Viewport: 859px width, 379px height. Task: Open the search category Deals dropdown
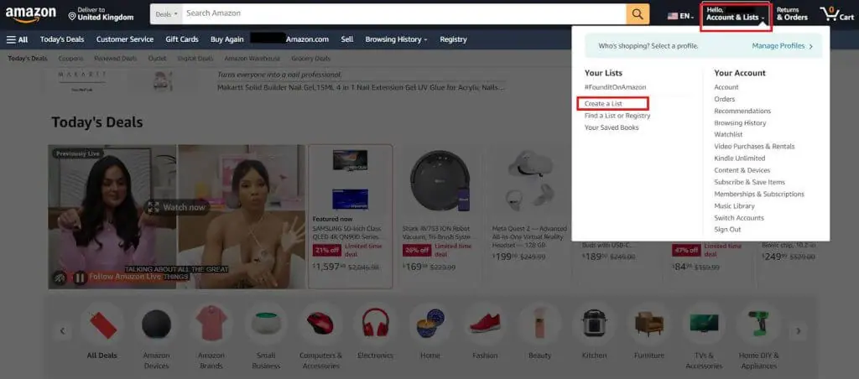click(167, 14)
